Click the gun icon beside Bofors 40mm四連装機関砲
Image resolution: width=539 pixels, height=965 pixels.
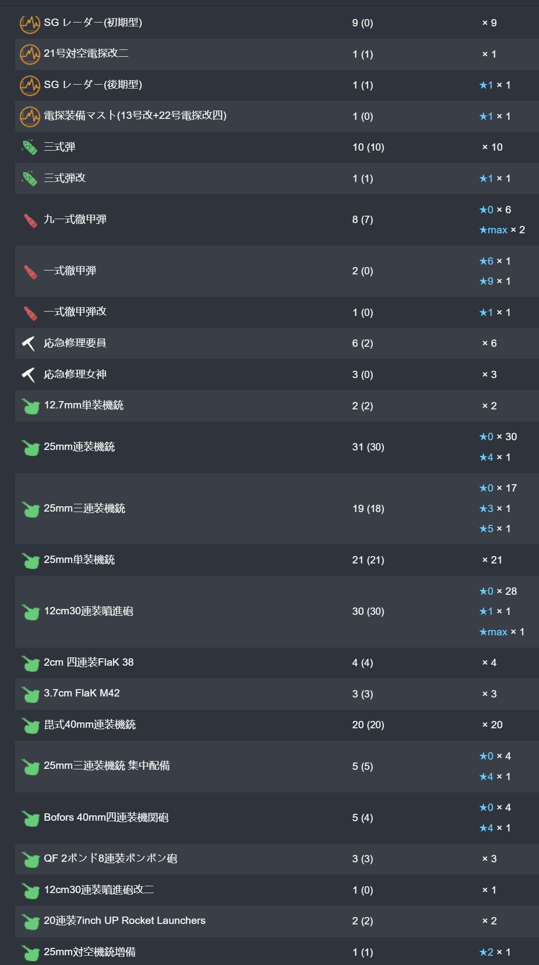(x=31, y=818)
